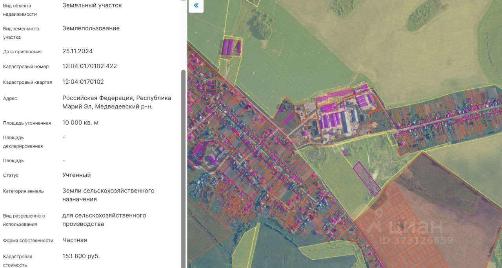Click the label Площадь декларированная
502x268 pixels.
23,142
